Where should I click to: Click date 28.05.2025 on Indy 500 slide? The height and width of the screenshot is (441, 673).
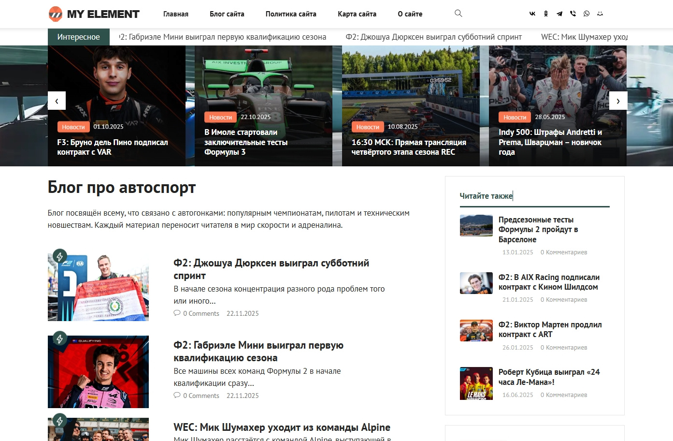pos(550,117)
